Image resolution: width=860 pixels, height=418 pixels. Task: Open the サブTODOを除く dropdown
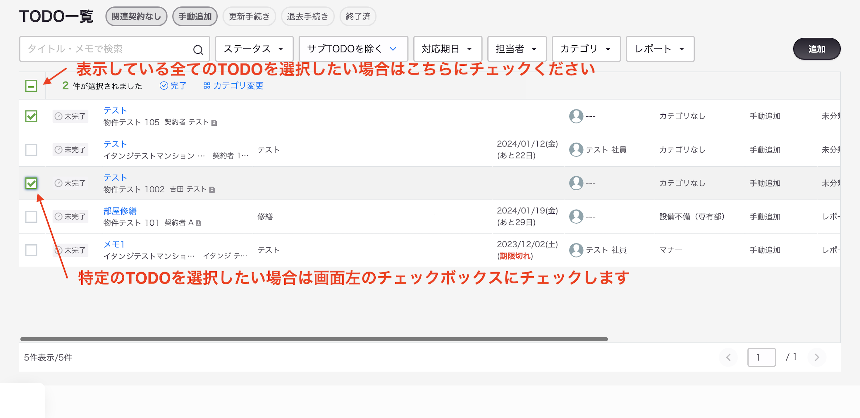point(353,49)
